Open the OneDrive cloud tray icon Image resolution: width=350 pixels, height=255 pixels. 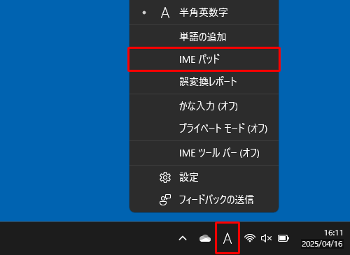(205, 238)
